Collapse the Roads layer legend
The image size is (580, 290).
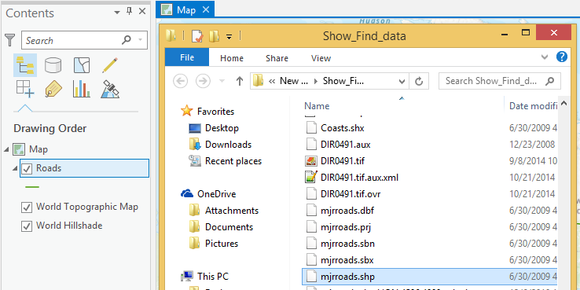pyautogui.click(x=15, y=169)
